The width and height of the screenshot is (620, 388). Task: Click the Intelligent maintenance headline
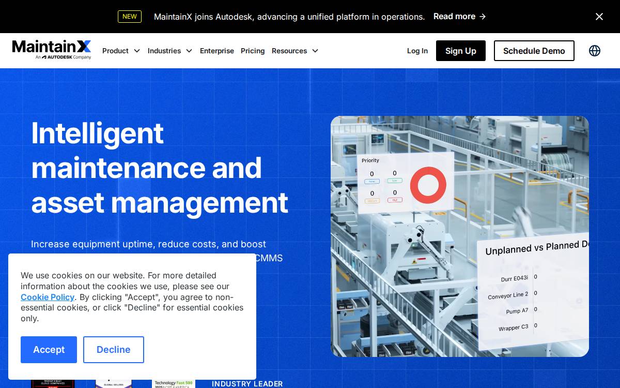(160, 168)
